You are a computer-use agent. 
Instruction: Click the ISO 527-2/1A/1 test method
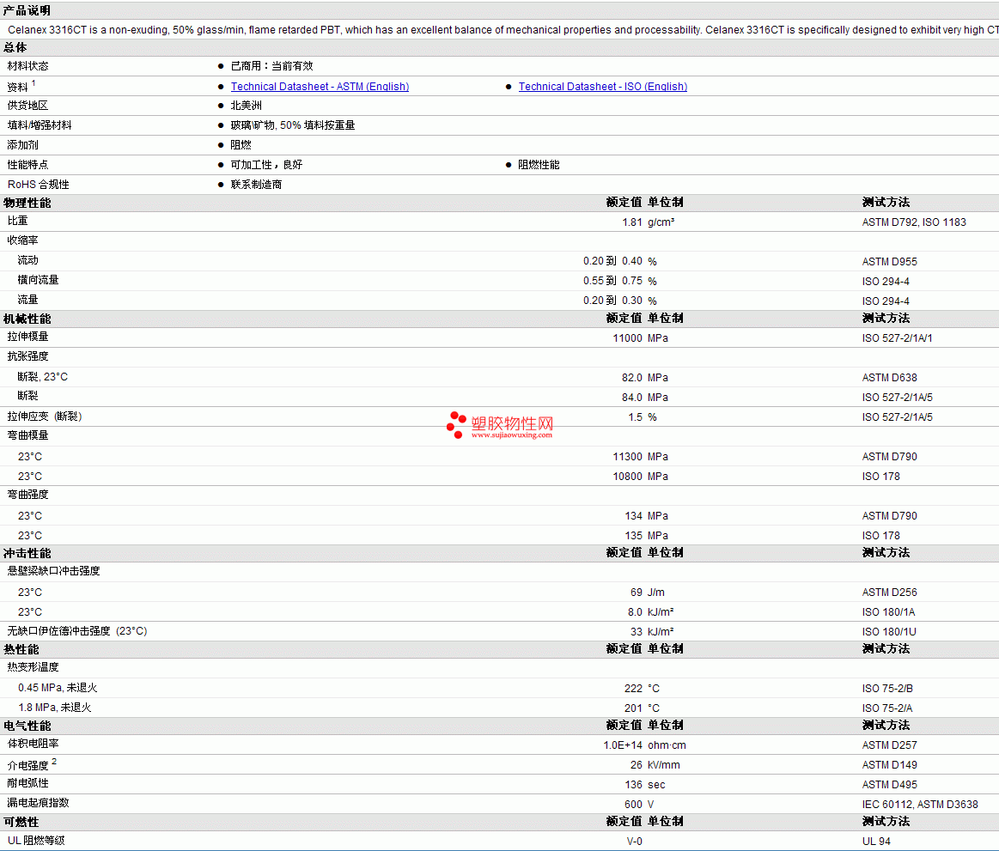897,338
